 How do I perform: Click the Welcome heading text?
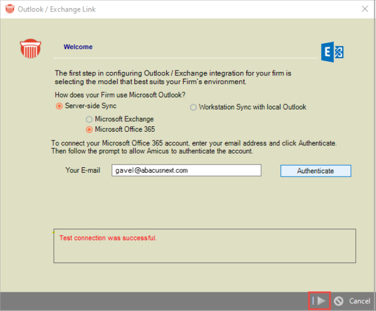coord(78,47)
